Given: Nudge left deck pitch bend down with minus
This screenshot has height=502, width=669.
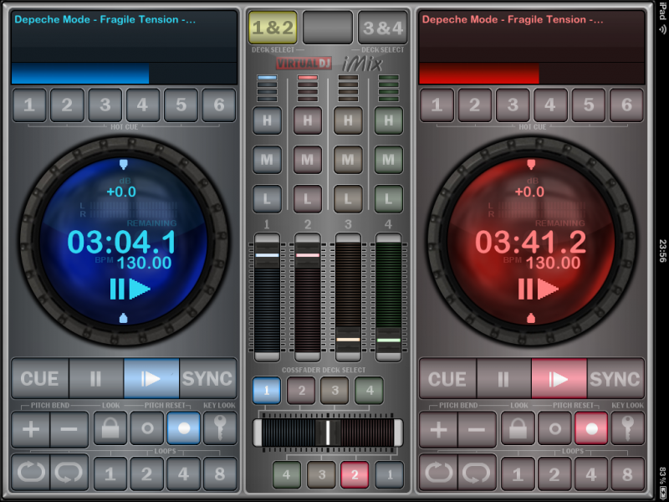Looking at the screenshot, I should click(x=69, y=429).
